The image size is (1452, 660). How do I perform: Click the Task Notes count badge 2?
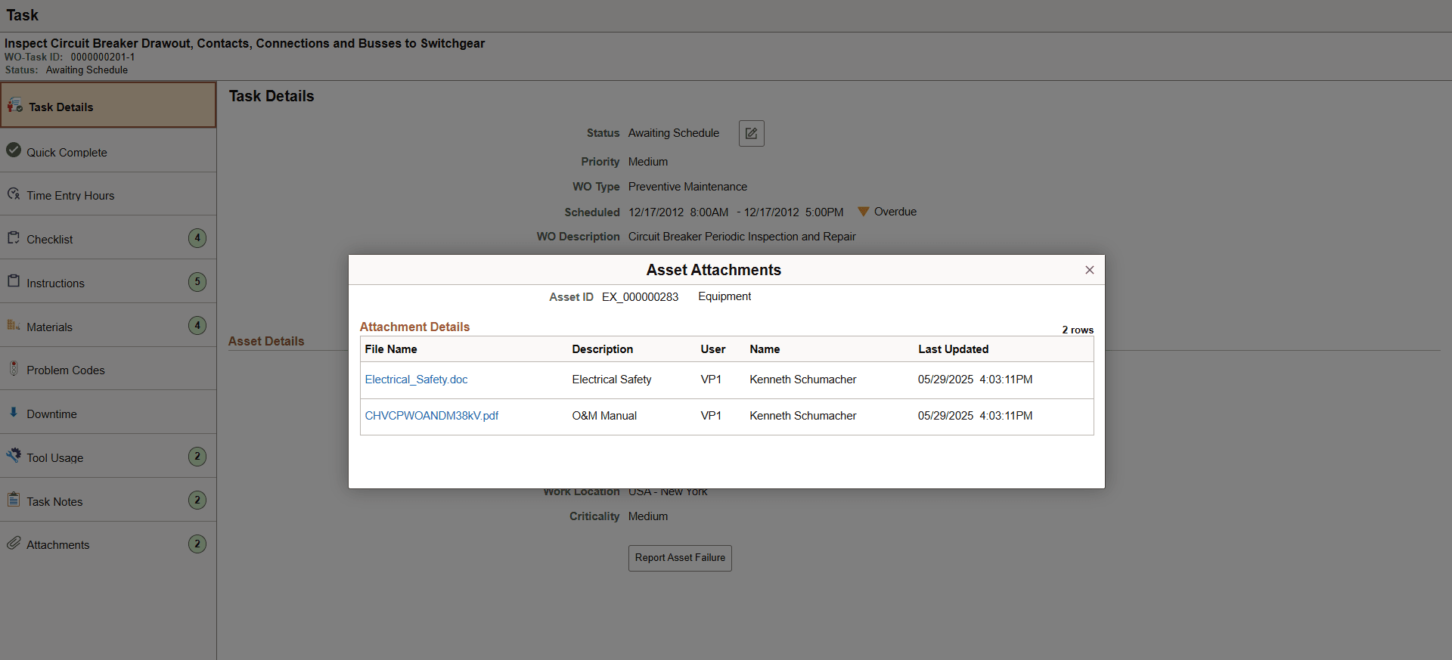(x=197, y=500)
